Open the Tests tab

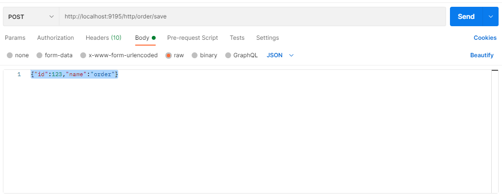pos(237,38)
